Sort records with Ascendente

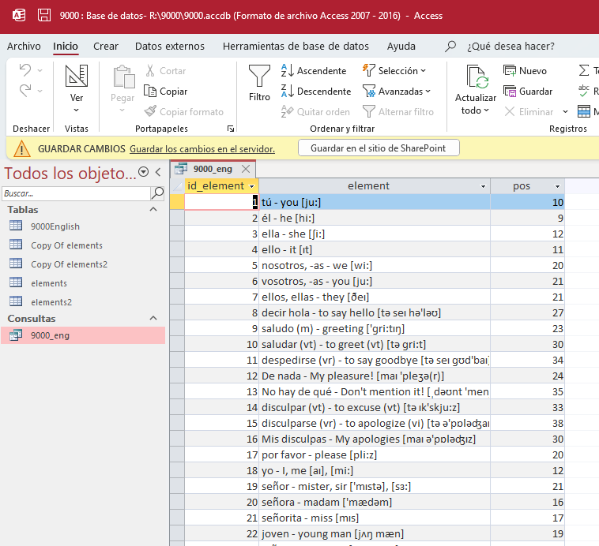pyautogui.click(x=314, y=71)
